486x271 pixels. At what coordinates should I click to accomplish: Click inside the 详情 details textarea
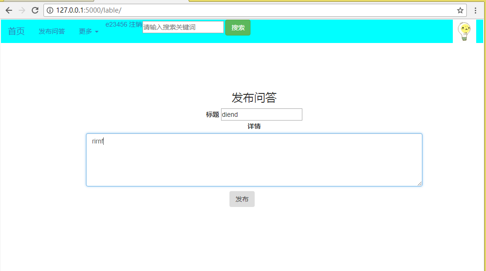[x=254, y=160]
